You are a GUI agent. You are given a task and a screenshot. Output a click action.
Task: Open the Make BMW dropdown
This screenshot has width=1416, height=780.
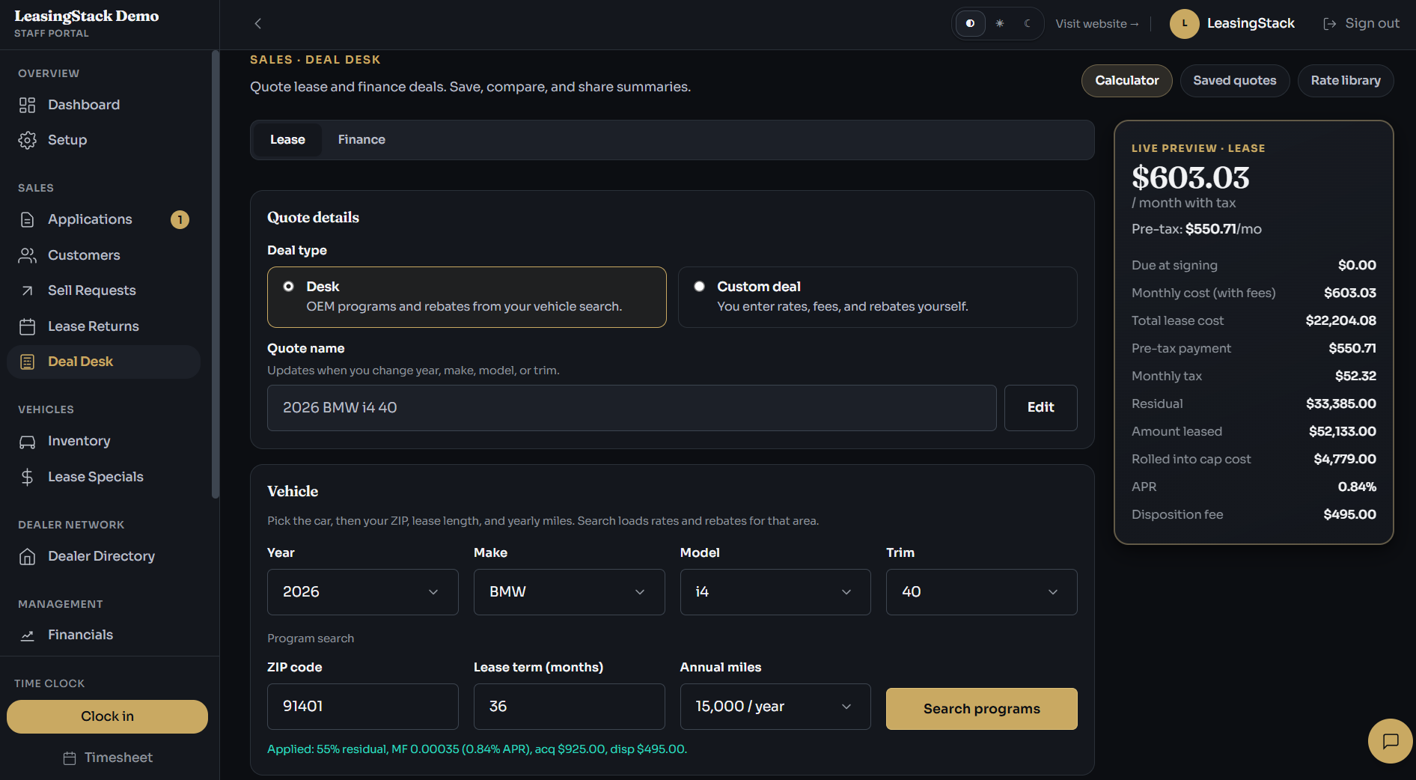(569, 592)
